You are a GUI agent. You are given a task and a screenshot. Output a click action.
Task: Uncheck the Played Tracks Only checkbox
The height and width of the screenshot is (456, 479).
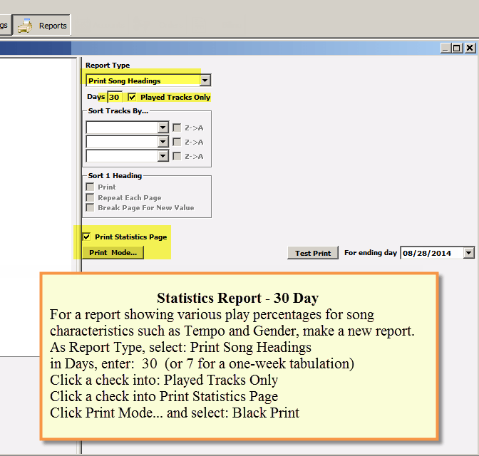coord(132,97)
